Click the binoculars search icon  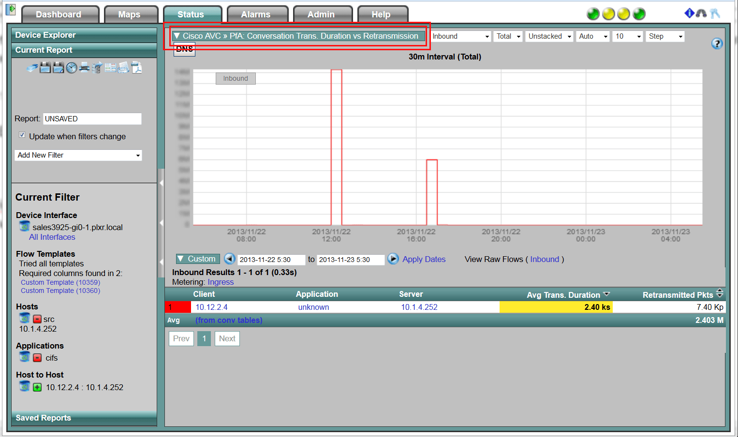[701, 13]
